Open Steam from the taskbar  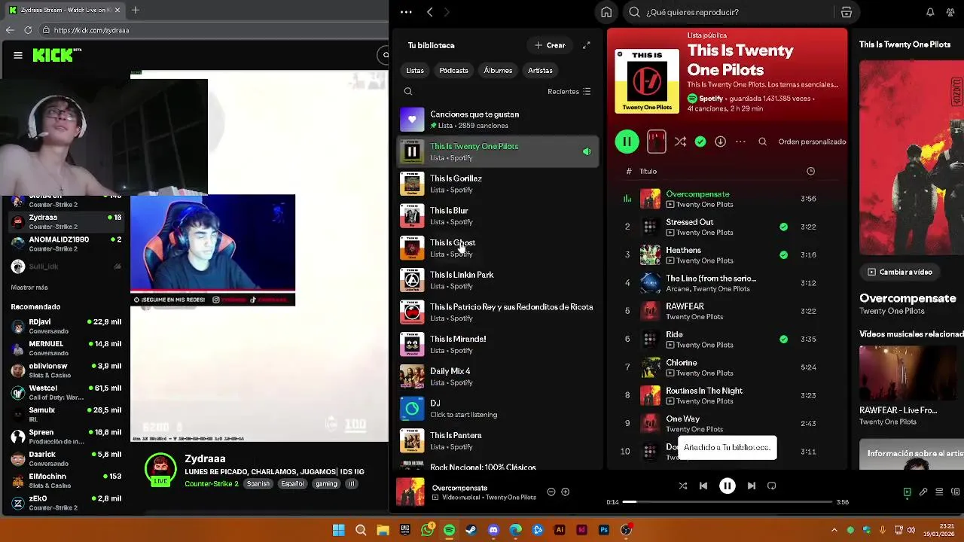coord(471,530)
